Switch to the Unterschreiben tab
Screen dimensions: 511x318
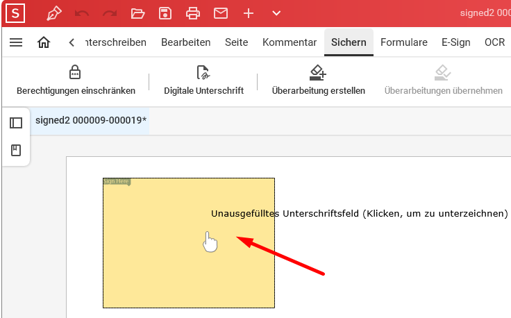116,42
